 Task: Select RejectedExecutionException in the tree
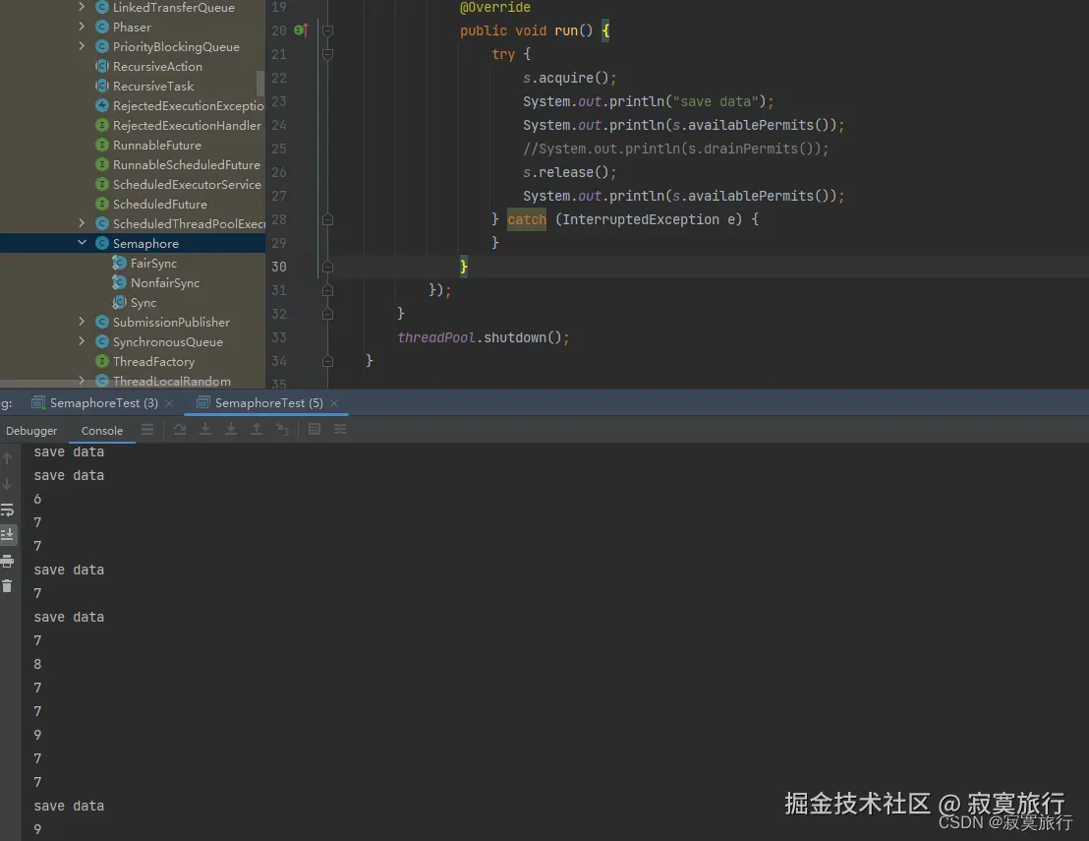(188, 105)
